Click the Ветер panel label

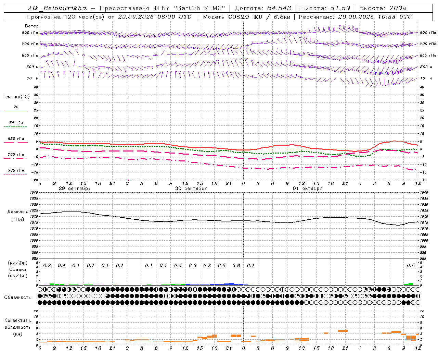32,26
